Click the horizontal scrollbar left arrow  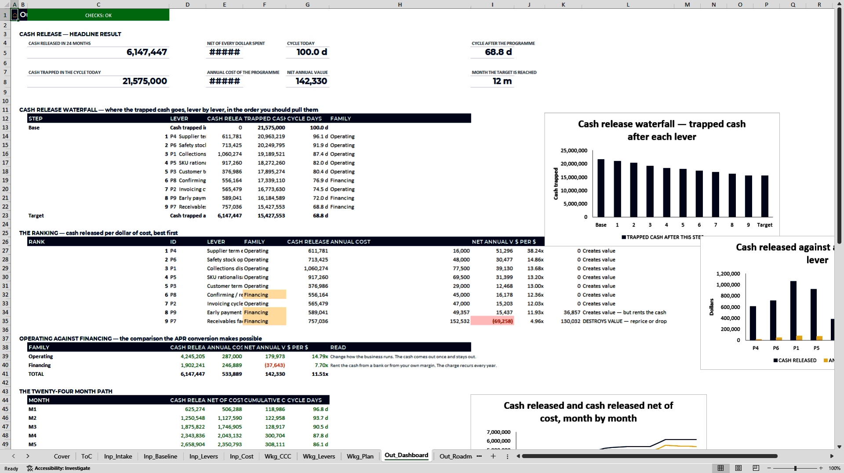point(518,456)
